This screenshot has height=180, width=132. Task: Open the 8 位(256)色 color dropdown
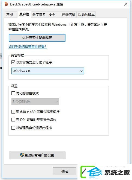point(35,101)
